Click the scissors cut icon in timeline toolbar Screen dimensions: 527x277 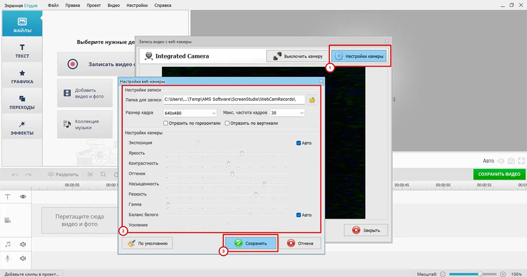coord(90,175)
